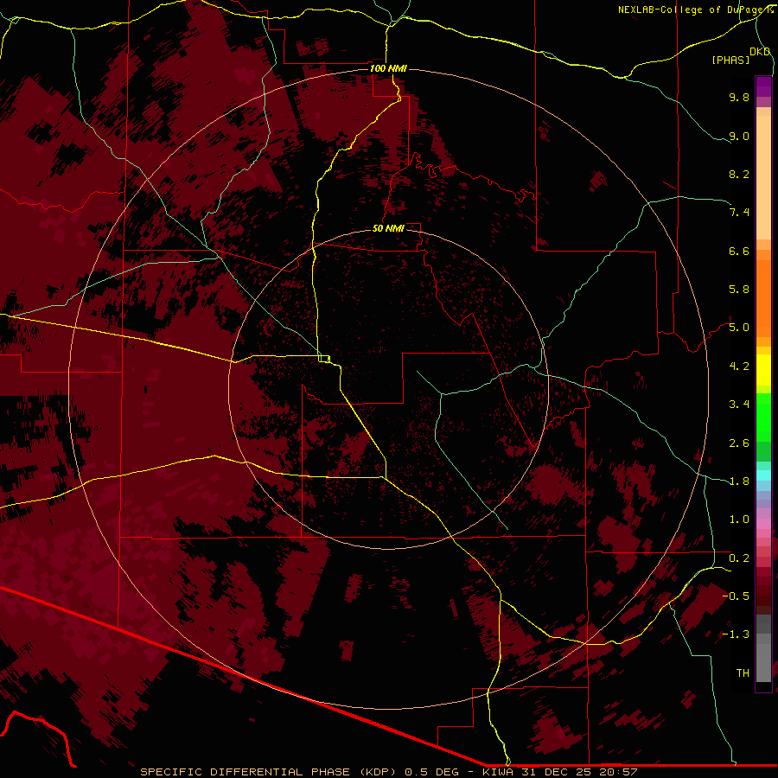Click the 3.4 legend label
Viewport: 778px width, 778px height.
(x=739, y=405)
